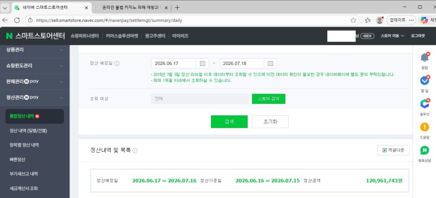Click the 스마트스토어센터 title text
Screen dimensions: 436x198
[x=40, y=36]
